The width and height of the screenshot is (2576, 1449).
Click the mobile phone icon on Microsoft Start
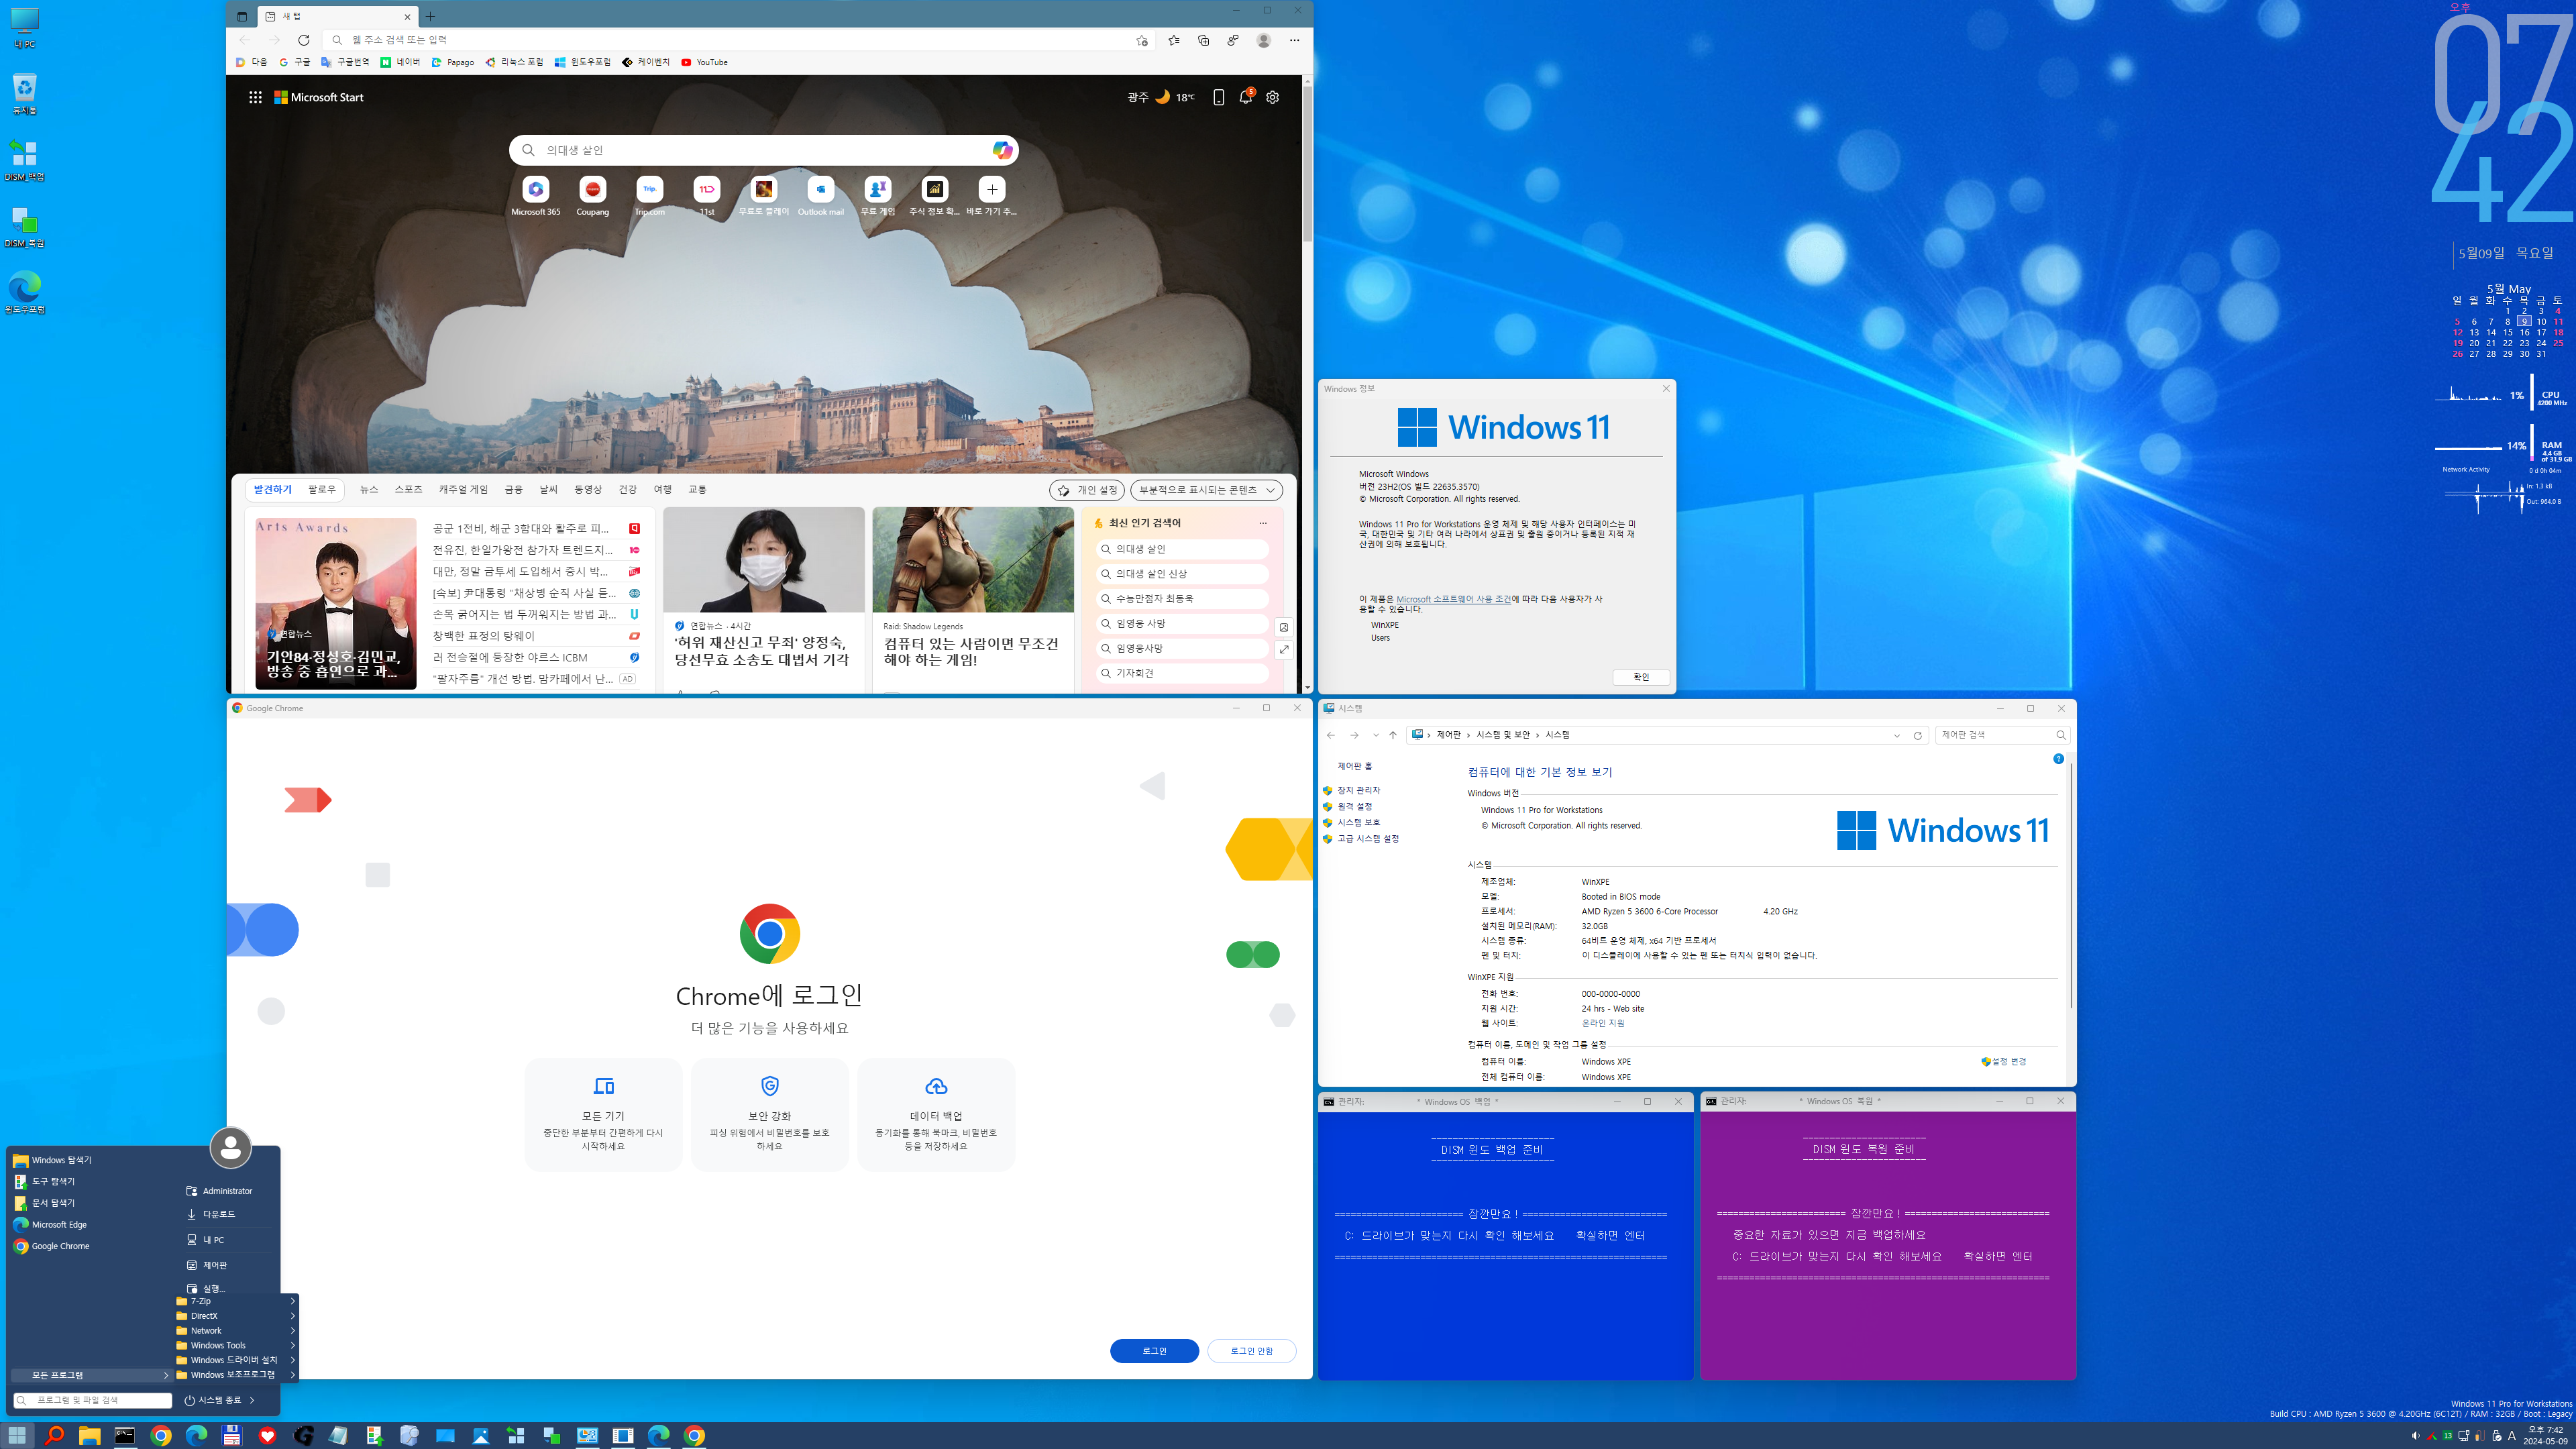coord(1218,97)
